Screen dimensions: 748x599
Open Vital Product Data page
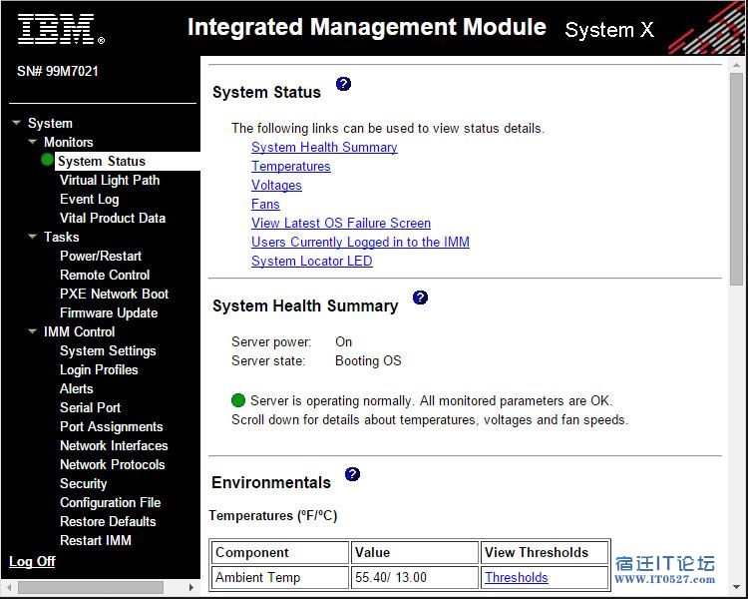click(113, 218)
